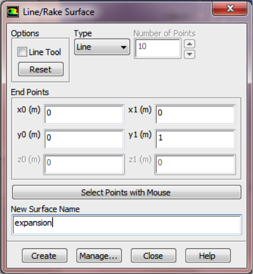Click the z0 (m) input field
The width and height of the screenshot is (253, 274).
[84, 164]
